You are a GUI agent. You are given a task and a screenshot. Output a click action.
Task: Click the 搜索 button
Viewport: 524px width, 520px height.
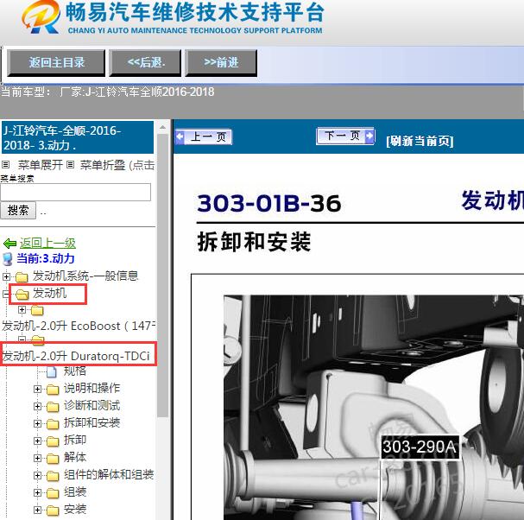click(x=18, y=211)
